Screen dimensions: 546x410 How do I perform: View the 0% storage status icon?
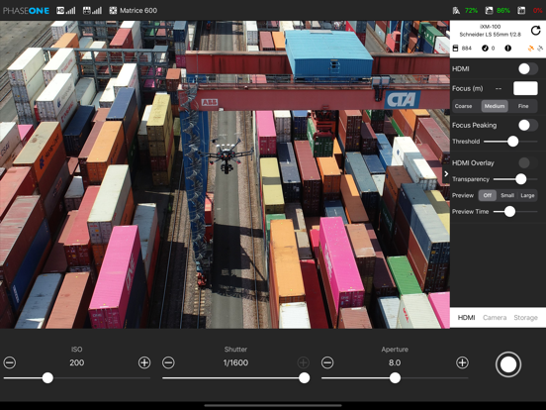(521, 11)
